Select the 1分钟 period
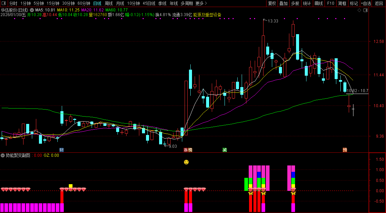This screenshot has height=213, width=386. pyautogui.click(x=26, y=3)
